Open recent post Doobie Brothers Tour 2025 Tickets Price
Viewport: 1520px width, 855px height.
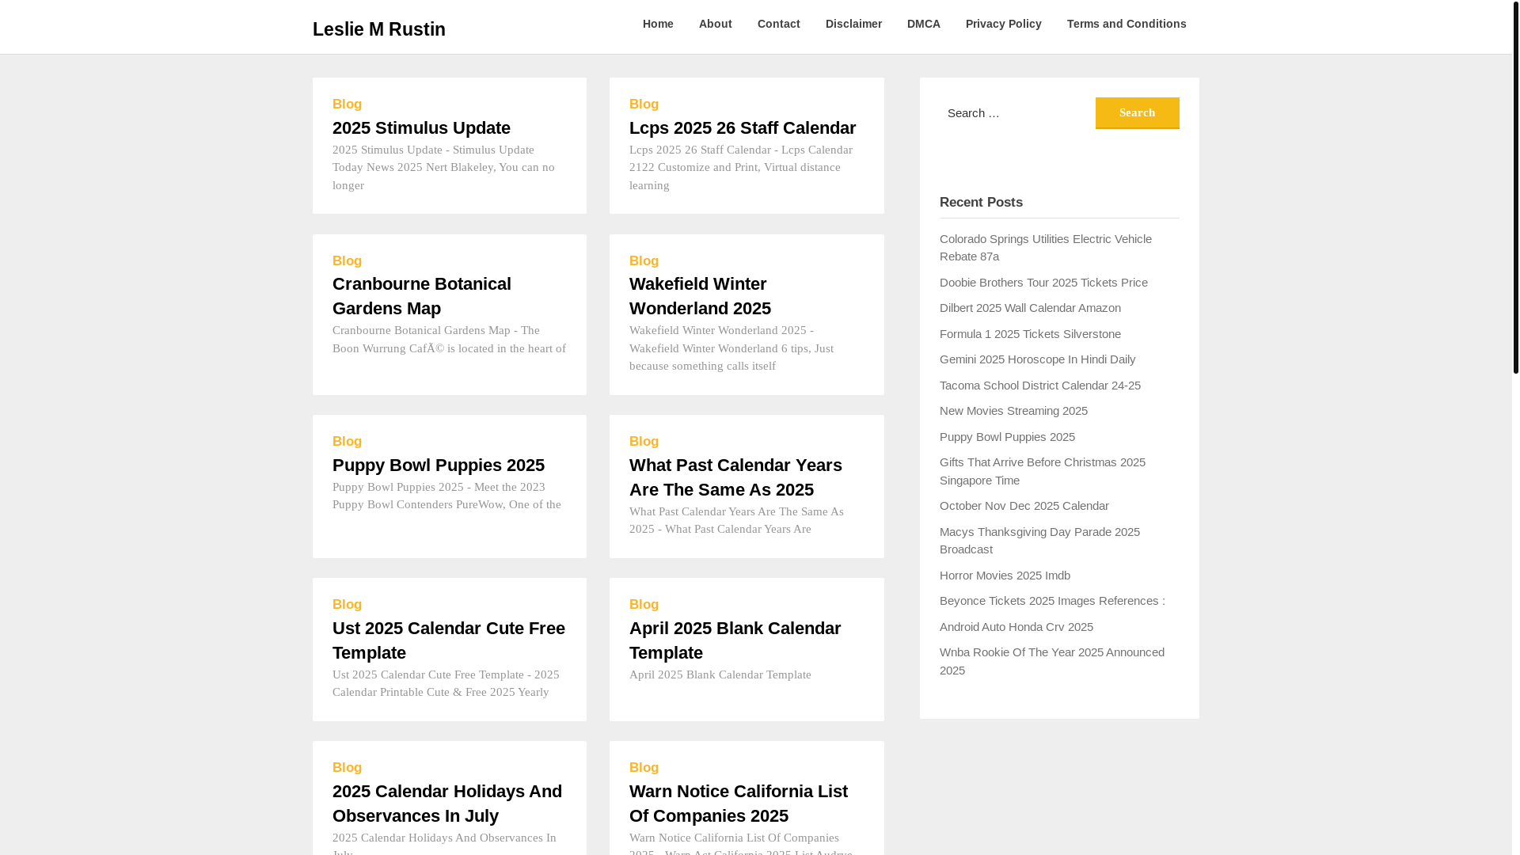[1043, 283]
